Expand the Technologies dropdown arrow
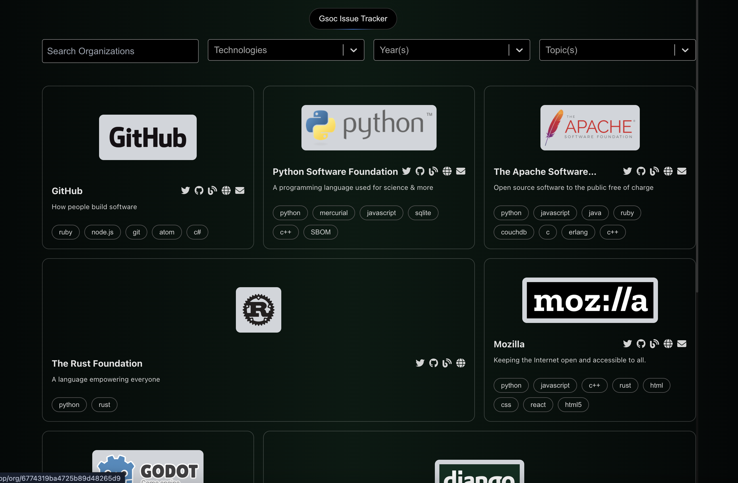Viewport: 738px width, 483px height. point(353,50)
